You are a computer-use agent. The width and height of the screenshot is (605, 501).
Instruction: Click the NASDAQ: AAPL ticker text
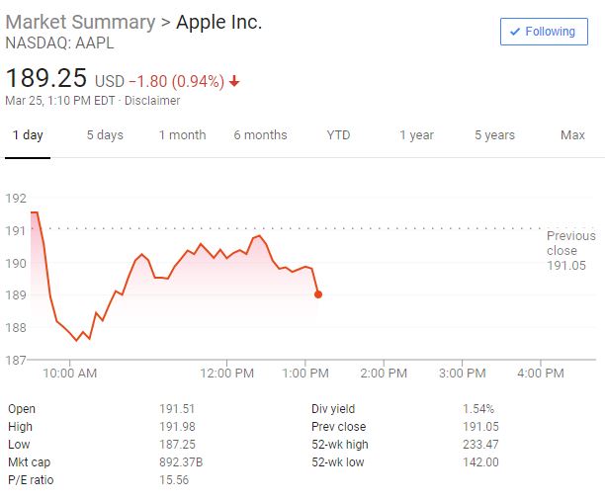pos(47,43)
